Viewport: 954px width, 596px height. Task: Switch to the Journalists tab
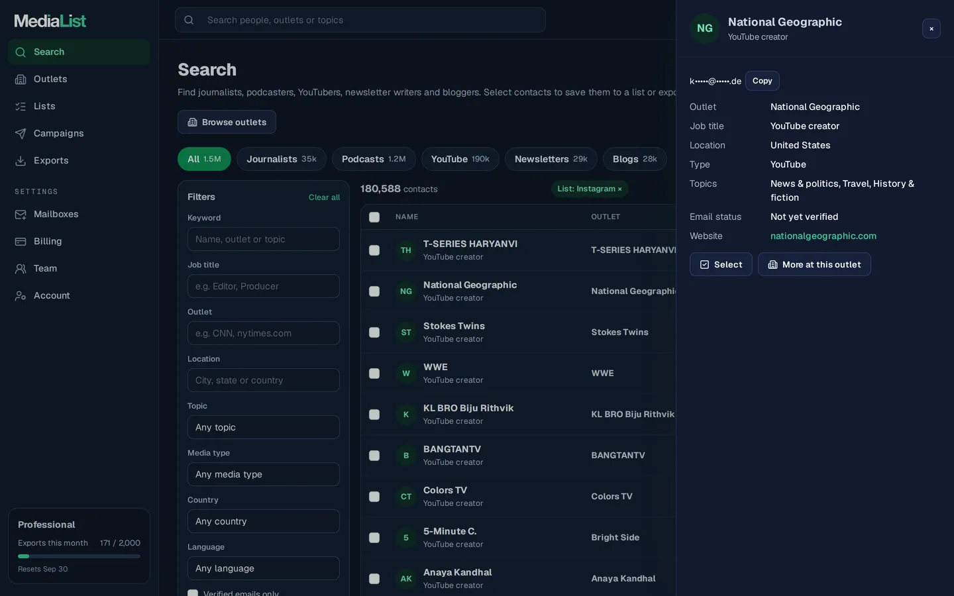282,159
